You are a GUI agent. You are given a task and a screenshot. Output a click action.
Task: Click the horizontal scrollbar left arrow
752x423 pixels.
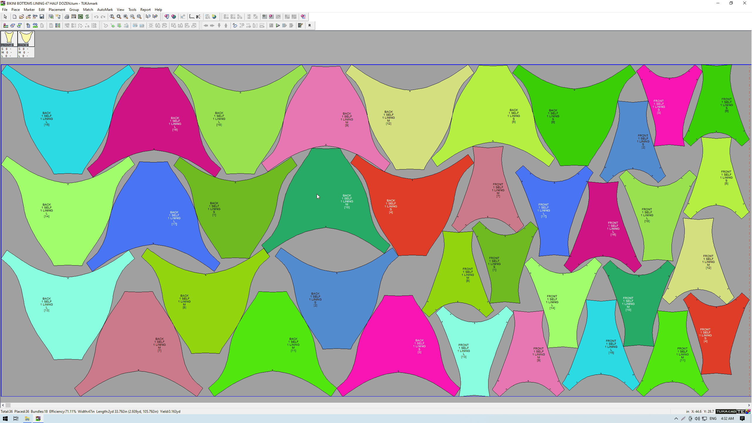(3, 405)
